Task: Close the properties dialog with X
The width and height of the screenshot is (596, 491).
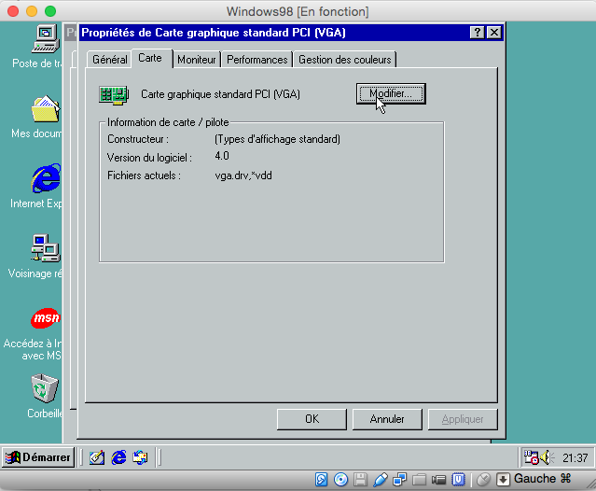Action: coord(493,33)
